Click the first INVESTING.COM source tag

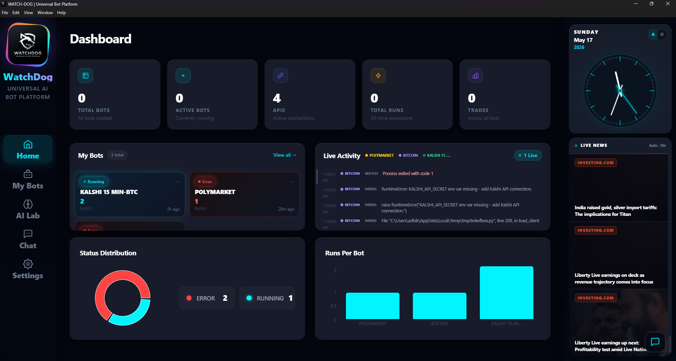(595, 163)
